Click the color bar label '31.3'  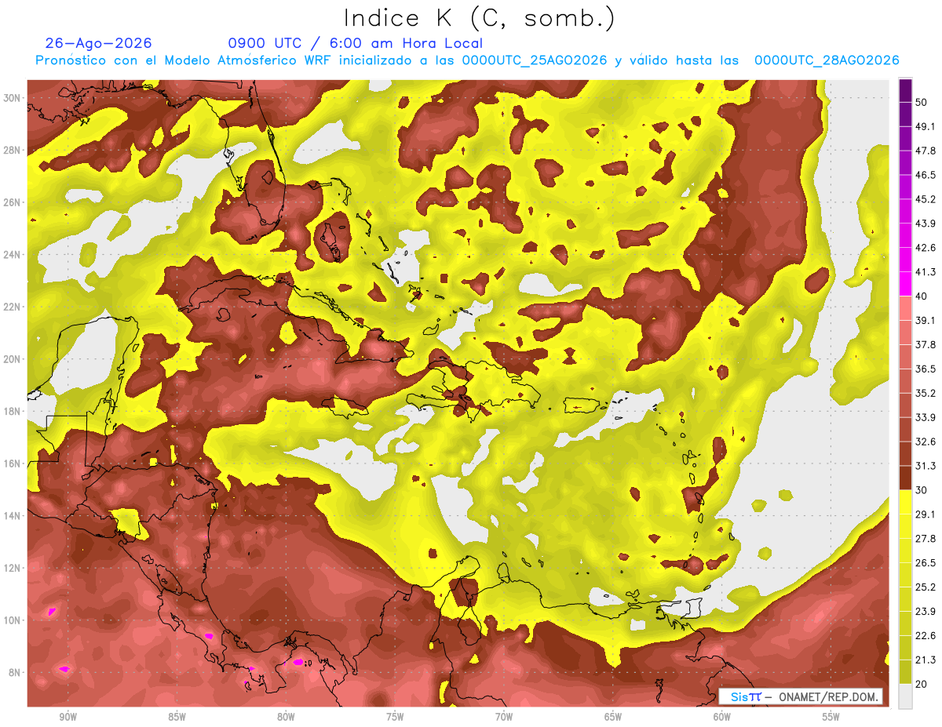(926, 466)
